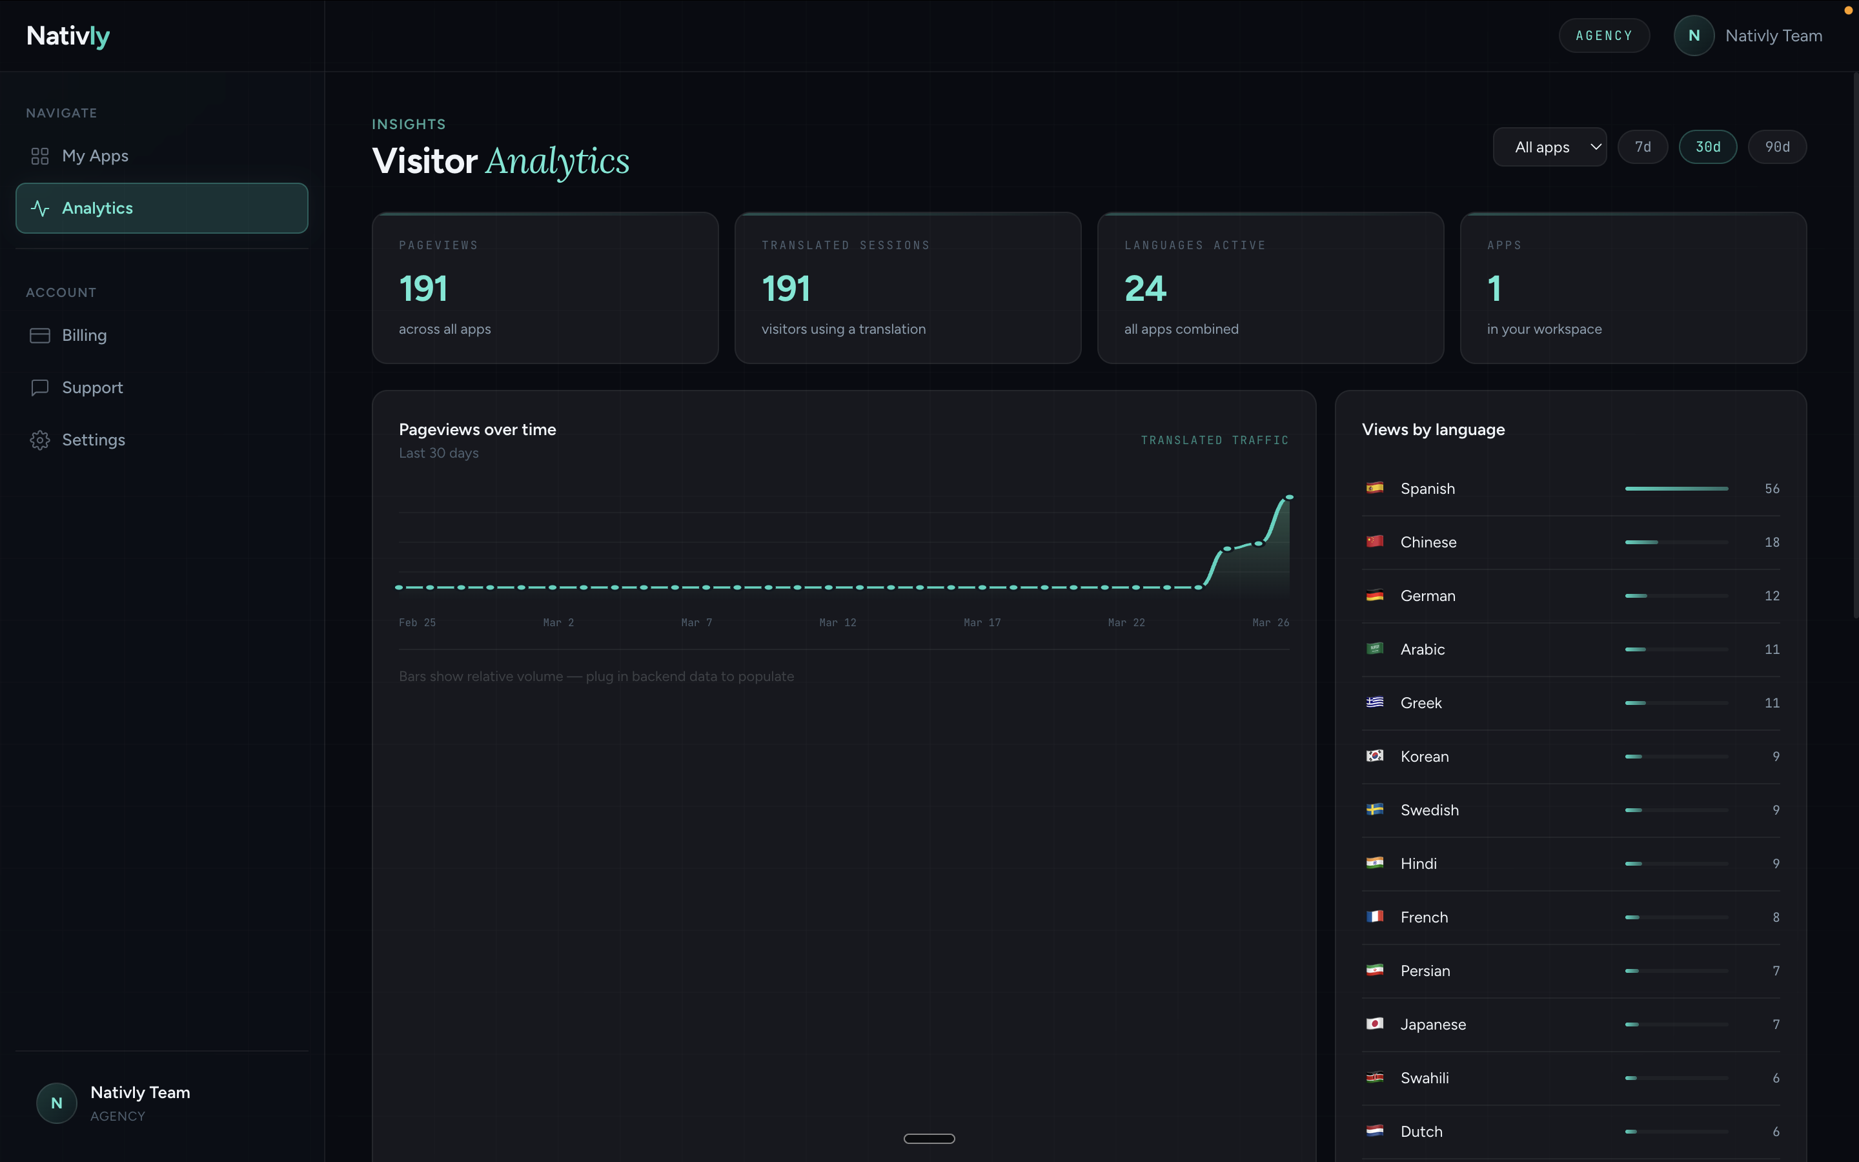The image size is (1859, 1162).
Task: Click the Settings gear icon
Action: pyautogui.click(x=40, y=440)
